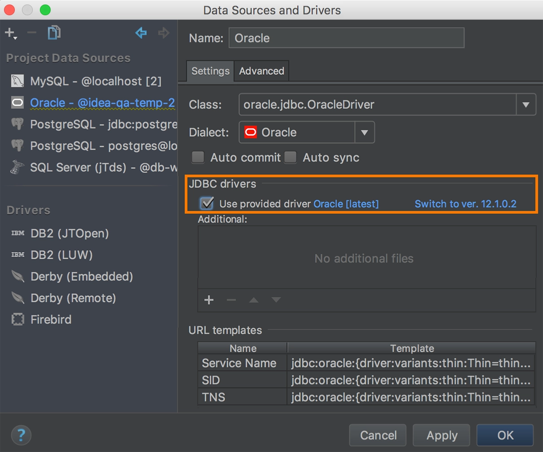Select the SID template name cell
This screenshot has width=543, height=452.
(242, 380)
